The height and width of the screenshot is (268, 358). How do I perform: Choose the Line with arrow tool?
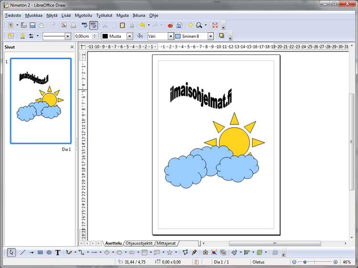pos(32,252)
